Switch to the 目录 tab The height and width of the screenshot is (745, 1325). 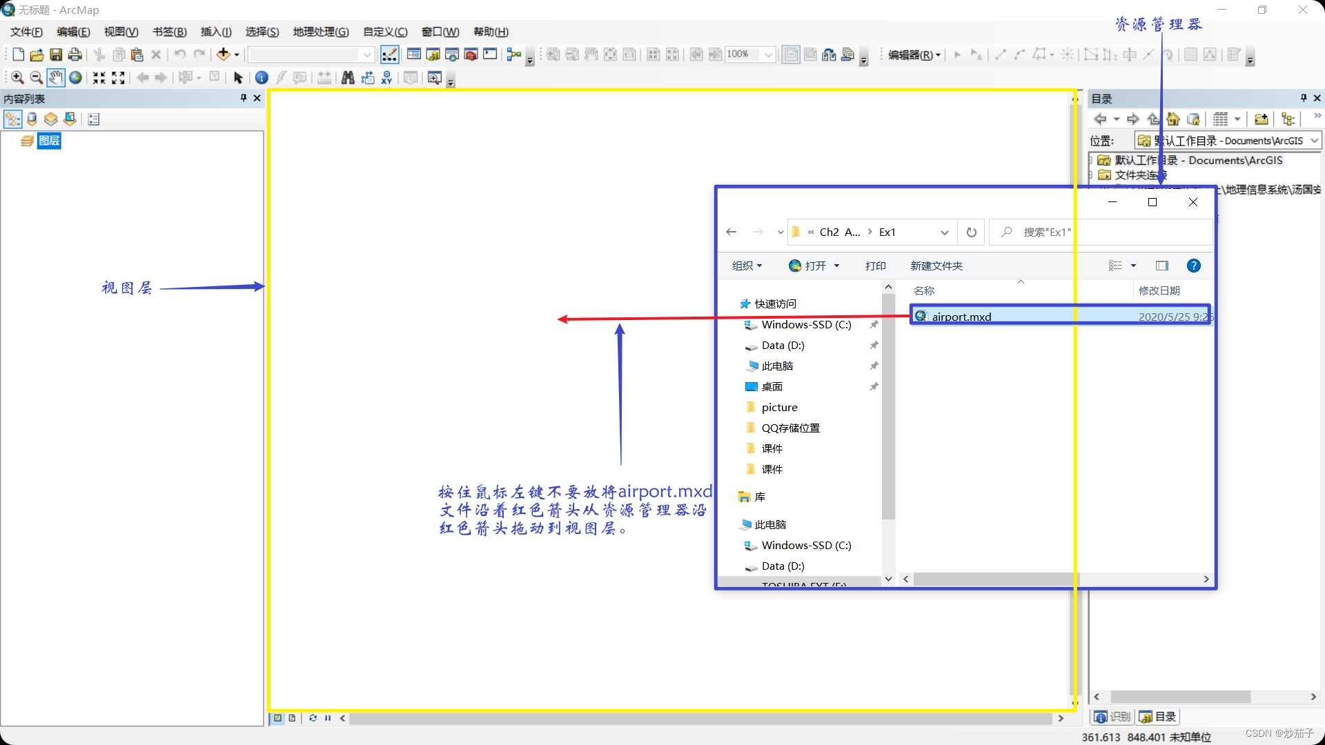tap(1158, 717)
